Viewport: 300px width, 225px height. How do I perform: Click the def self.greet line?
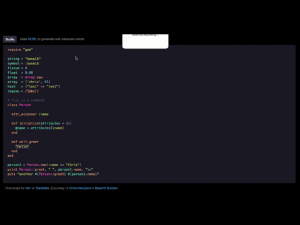(25, 142)
